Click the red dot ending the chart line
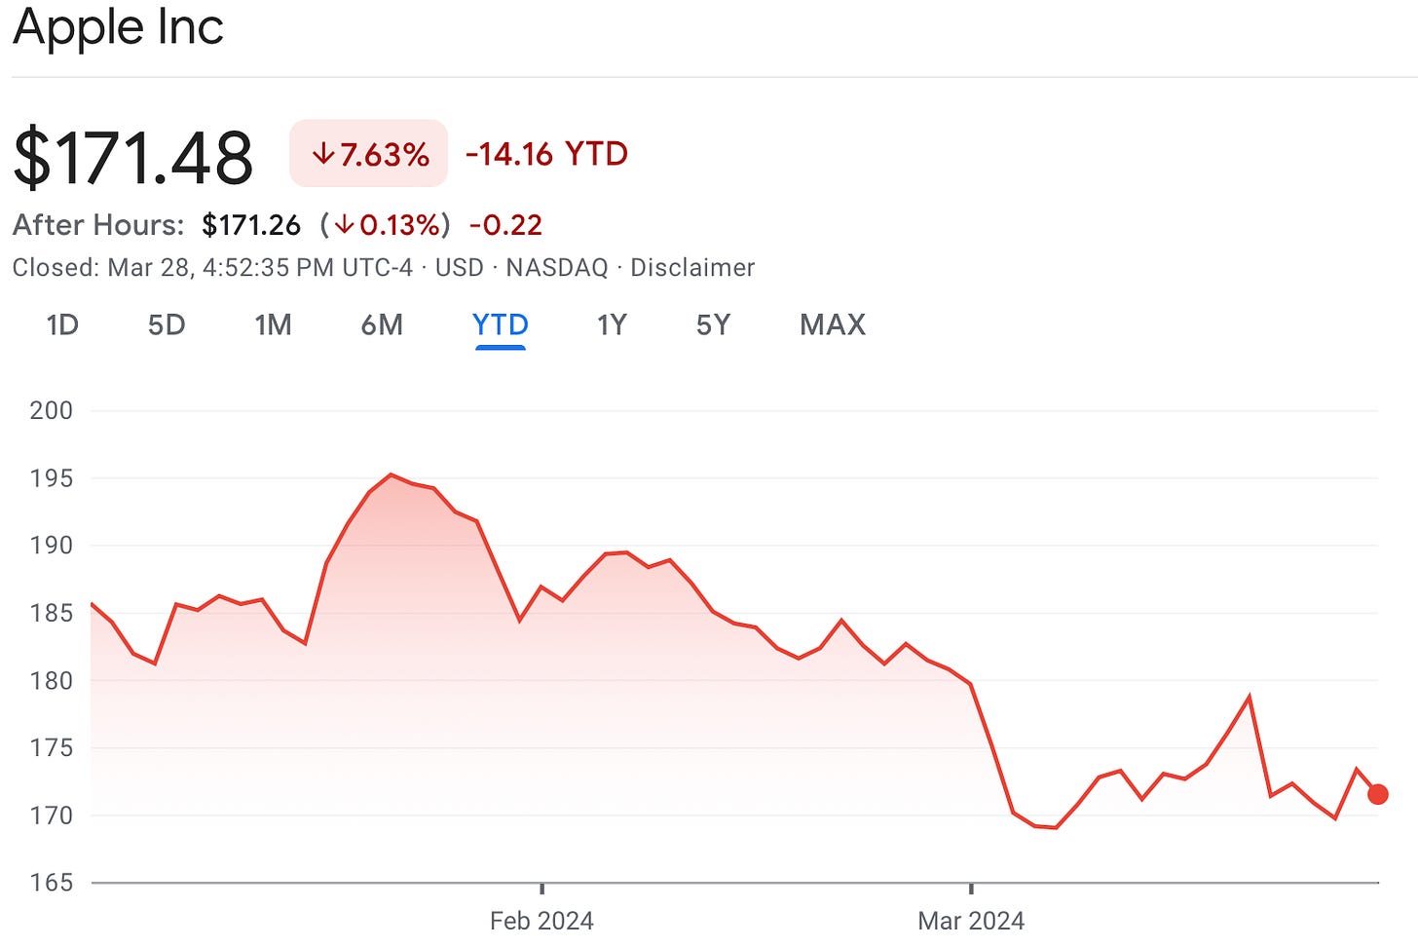 [1377, 794]
